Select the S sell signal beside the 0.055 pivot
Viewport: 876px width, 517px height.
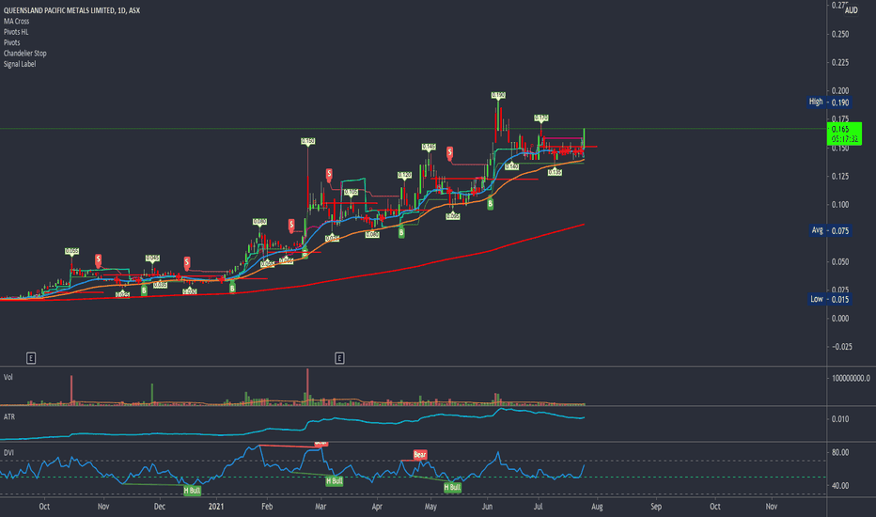[x=99, y=259]
